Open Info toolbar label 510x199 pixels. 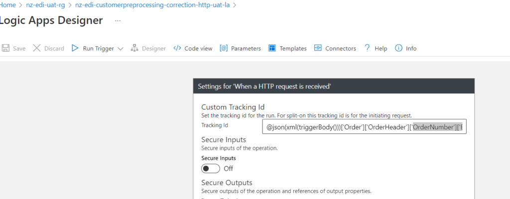coord(411,48)
